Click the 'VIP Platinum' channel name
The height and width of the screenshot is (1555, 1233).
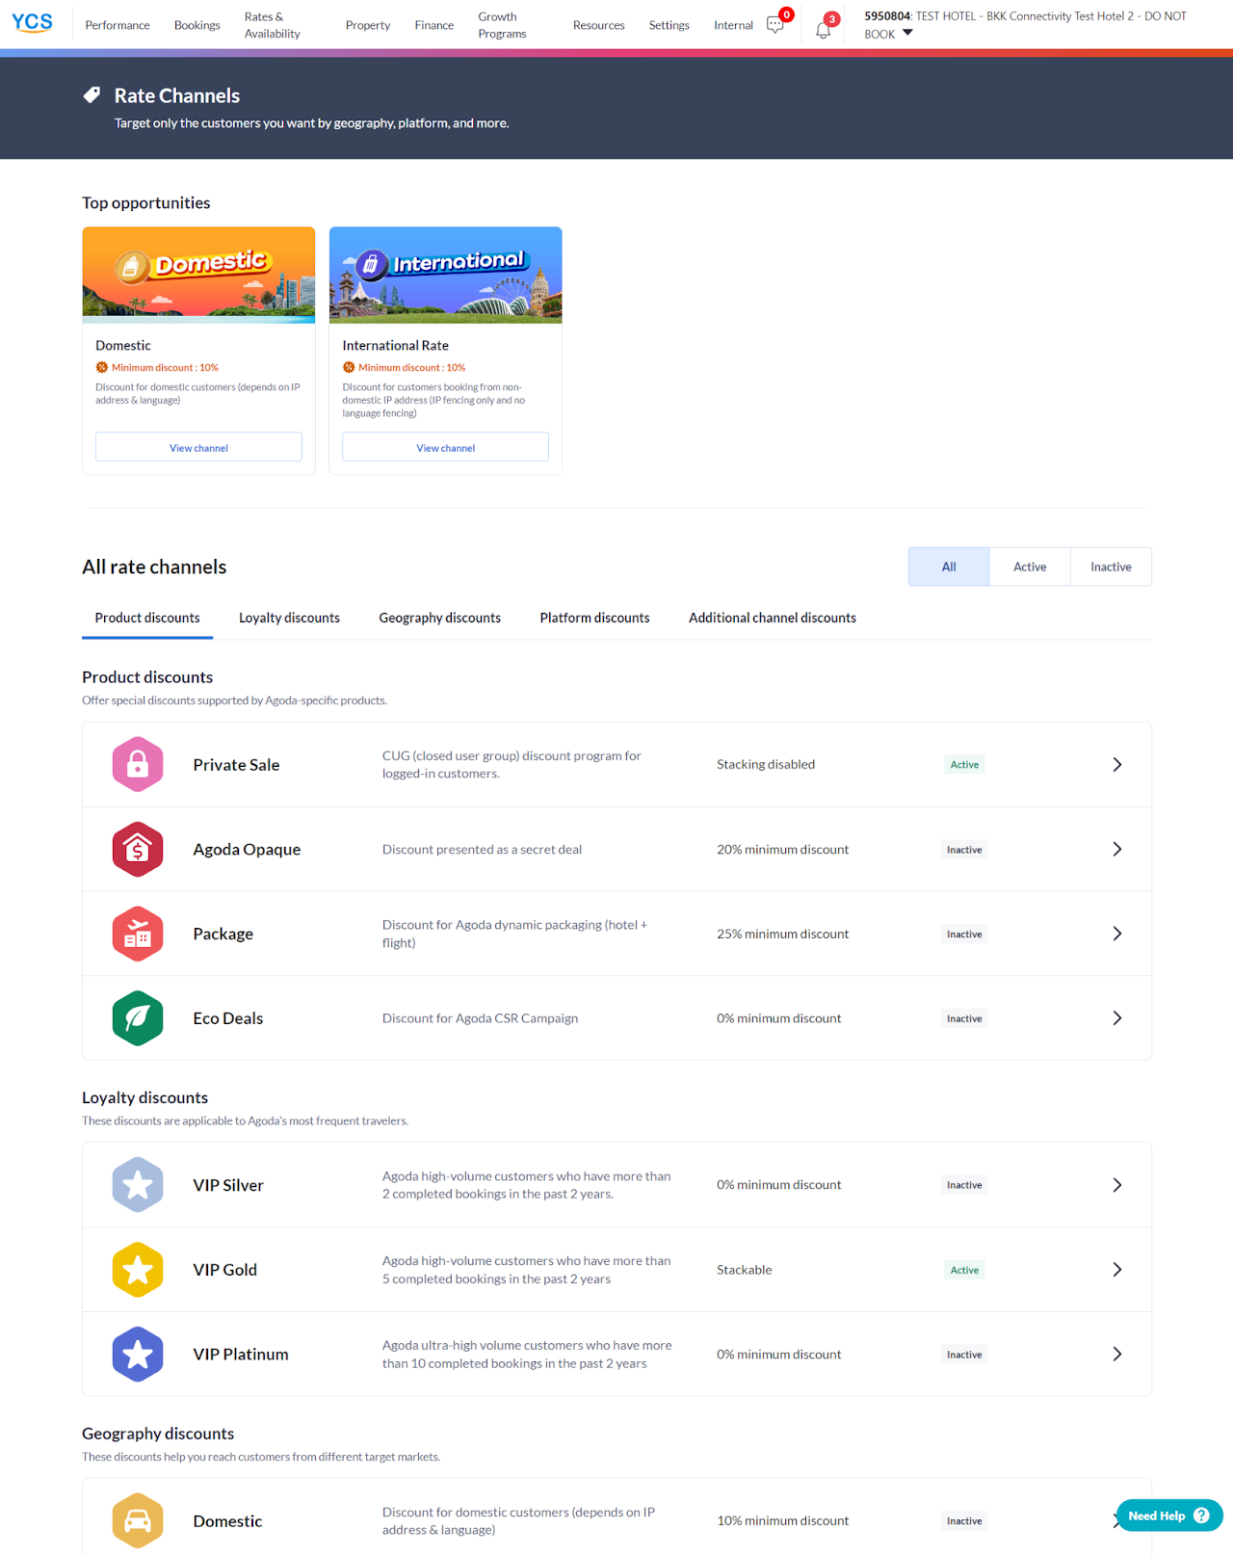(241, 1354)
